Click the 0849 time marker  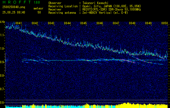coord(148,23)
